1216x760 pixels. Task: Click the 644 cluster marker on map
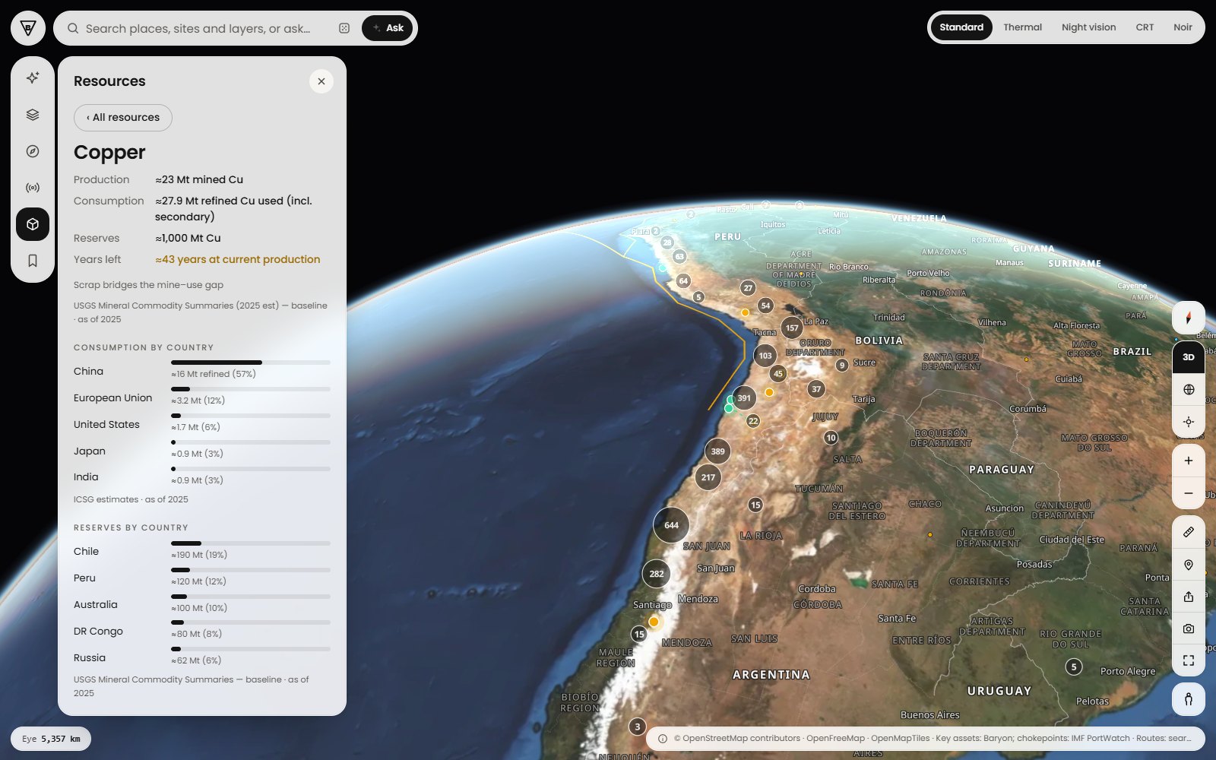coord(671,525)
